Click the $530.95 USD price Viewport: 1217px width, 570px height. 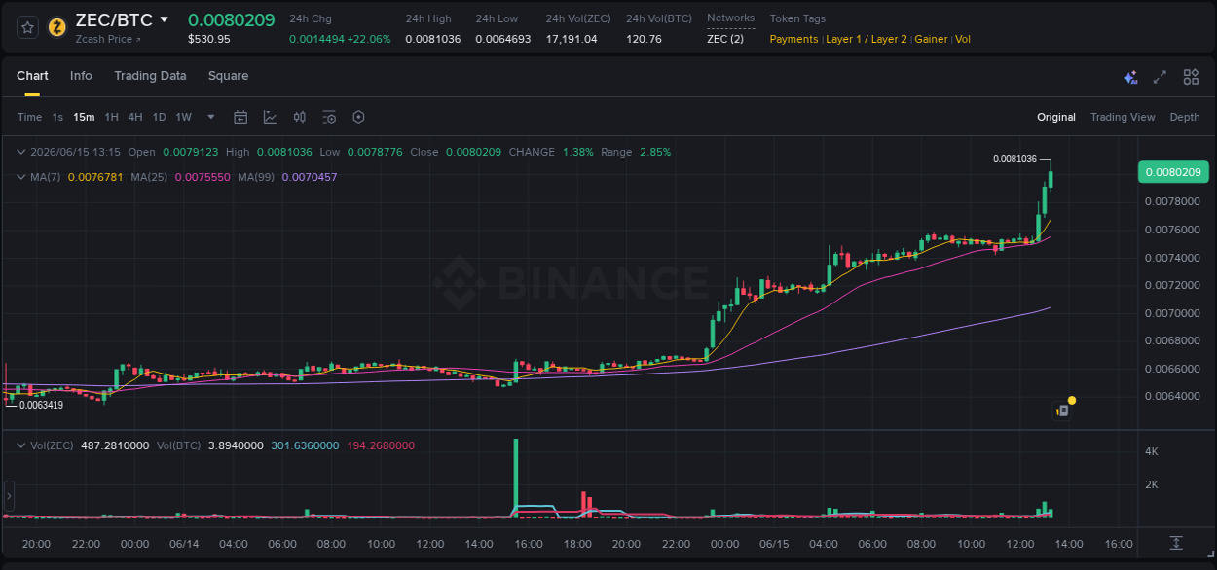tap(209, 39)
